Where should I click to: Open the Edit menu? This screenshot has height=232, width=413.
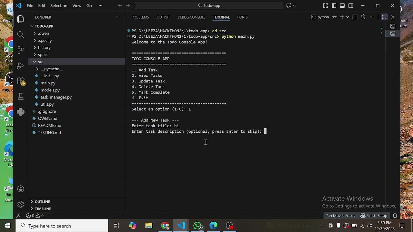pyautogui.click(x=42, y=5)
